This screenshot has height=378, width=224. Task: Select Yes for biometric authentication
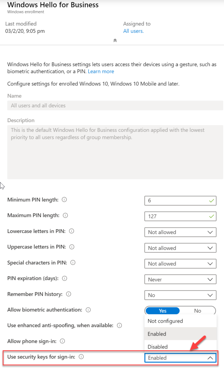[x=162, y=310]
